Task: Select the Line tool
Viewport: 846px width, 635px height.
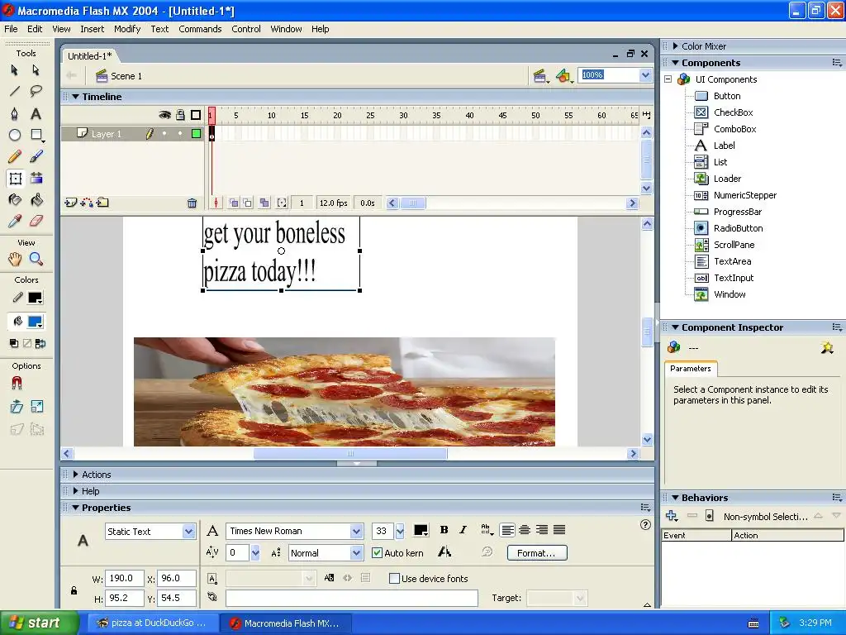Action: pos(15,91)
